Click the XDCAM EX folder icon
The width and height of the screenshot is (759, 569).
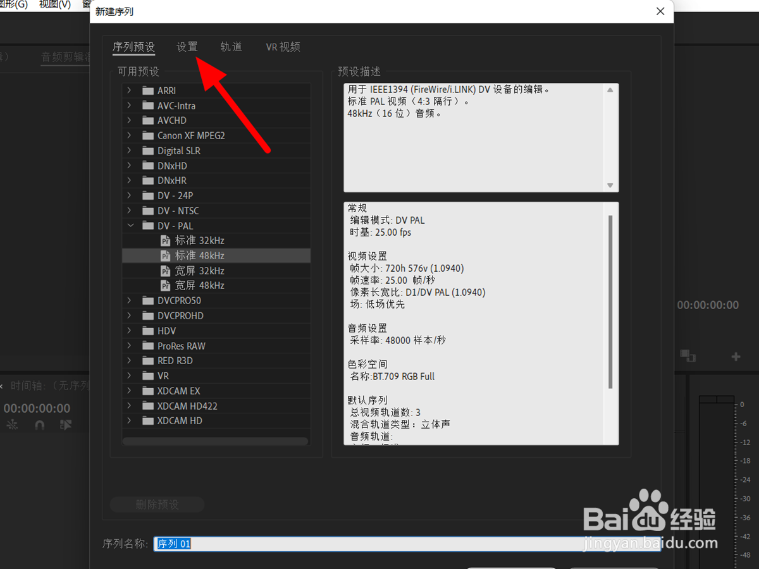tap(148, 391)
